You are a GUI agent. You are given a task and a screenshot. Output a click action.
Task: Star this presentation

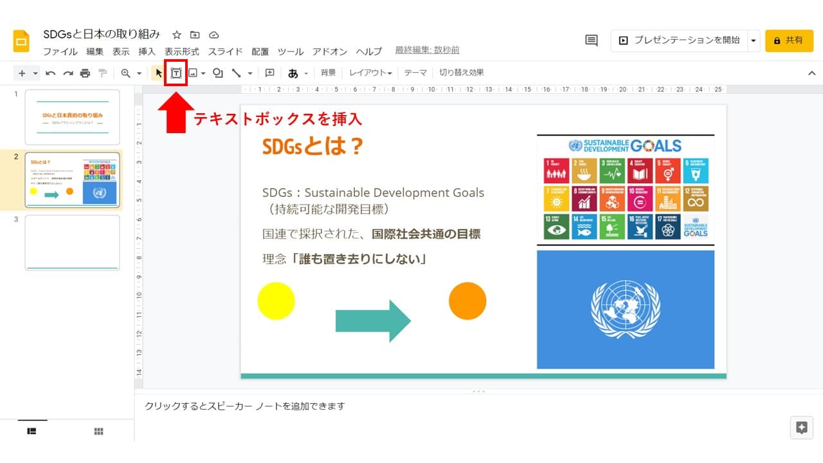click(177, 35)
